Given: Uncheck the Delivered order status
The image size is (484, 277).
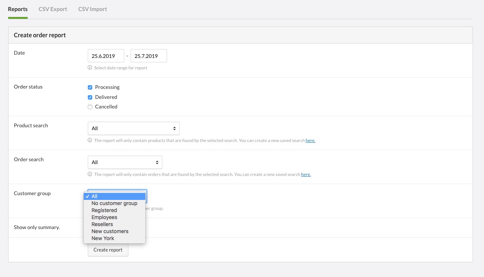Looking at the screenshot, I should click(x=90, y=97).
